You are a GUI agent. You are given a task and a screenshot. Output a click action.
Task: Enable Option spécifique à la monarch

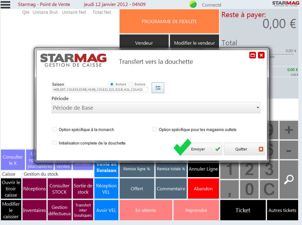pyautogui.click(x=54, y=129)
